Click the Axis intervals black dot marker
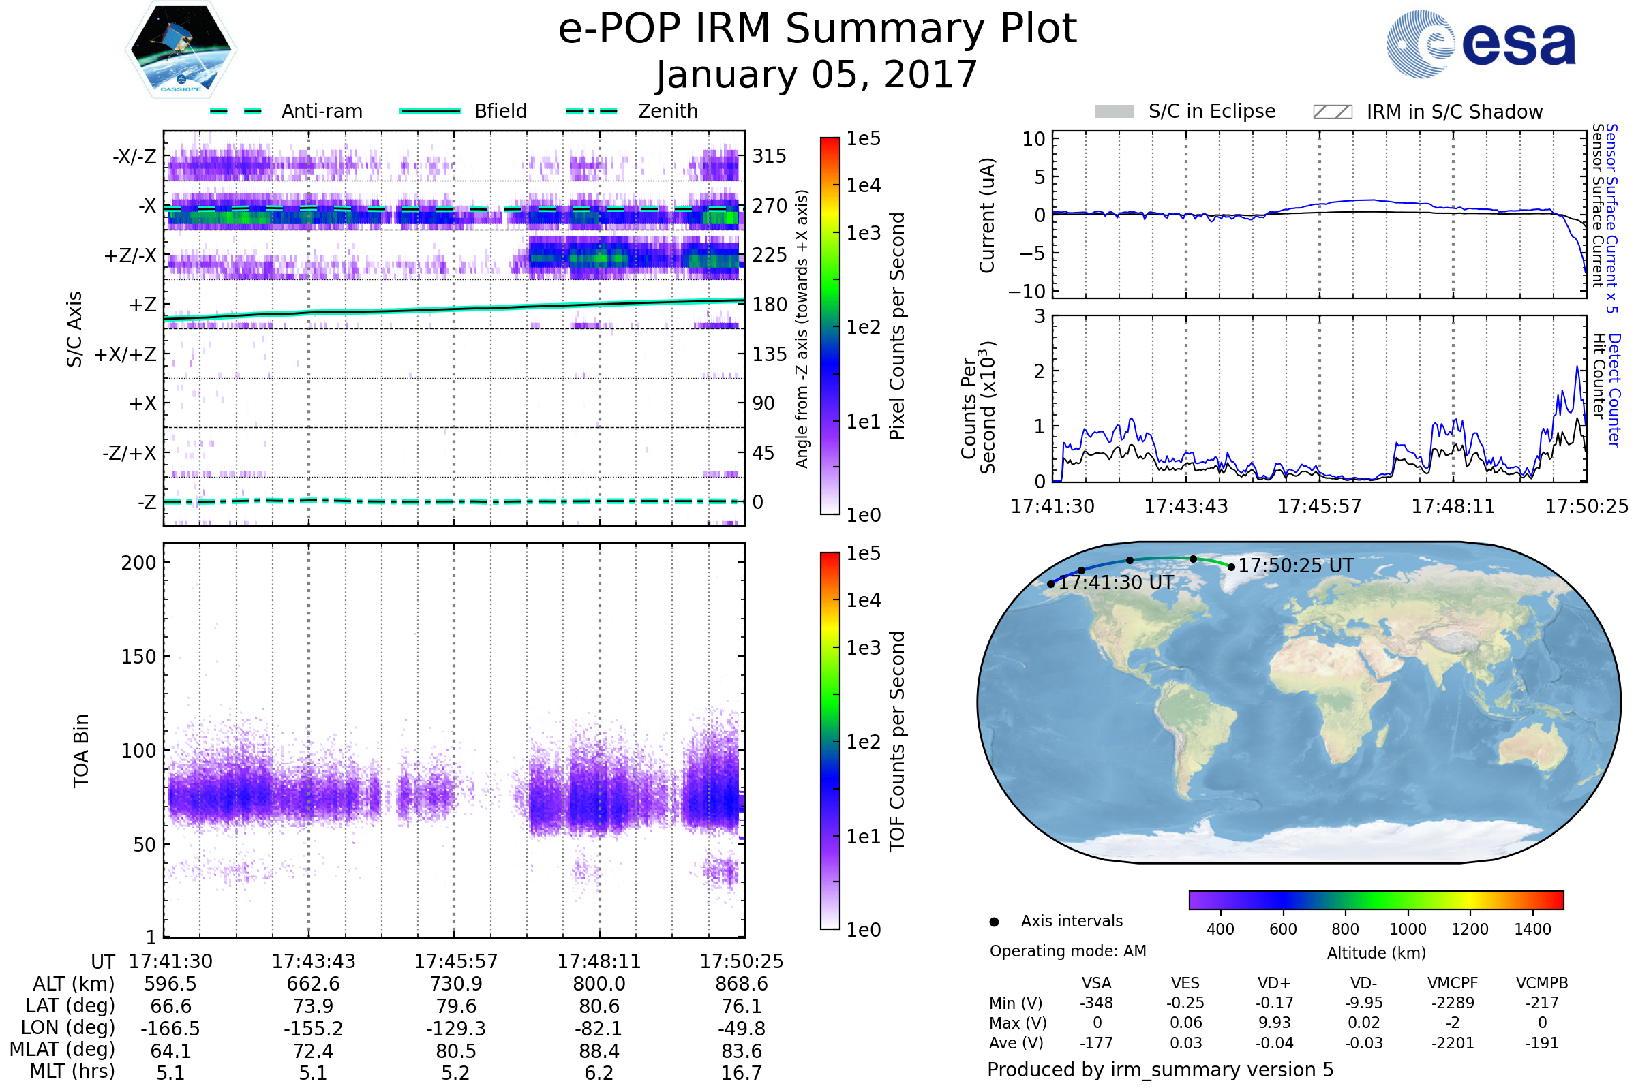Viewport: 1636px width, 1090px height. [994, 922]
